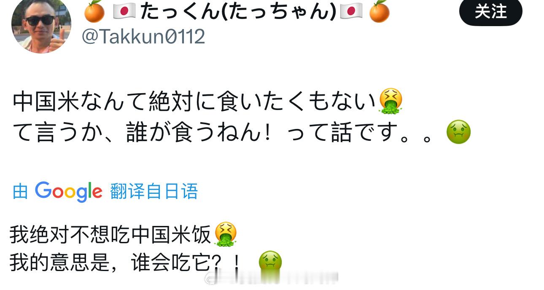Click the display name たっくん(たっちゃん)

pyautogui.click(x=238, y=12)
